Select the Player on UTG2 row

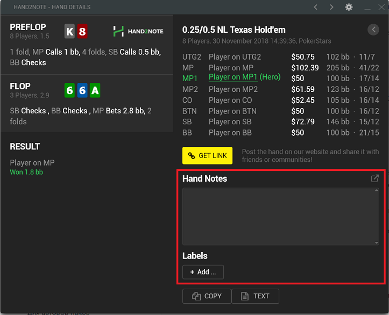point(281,57)
